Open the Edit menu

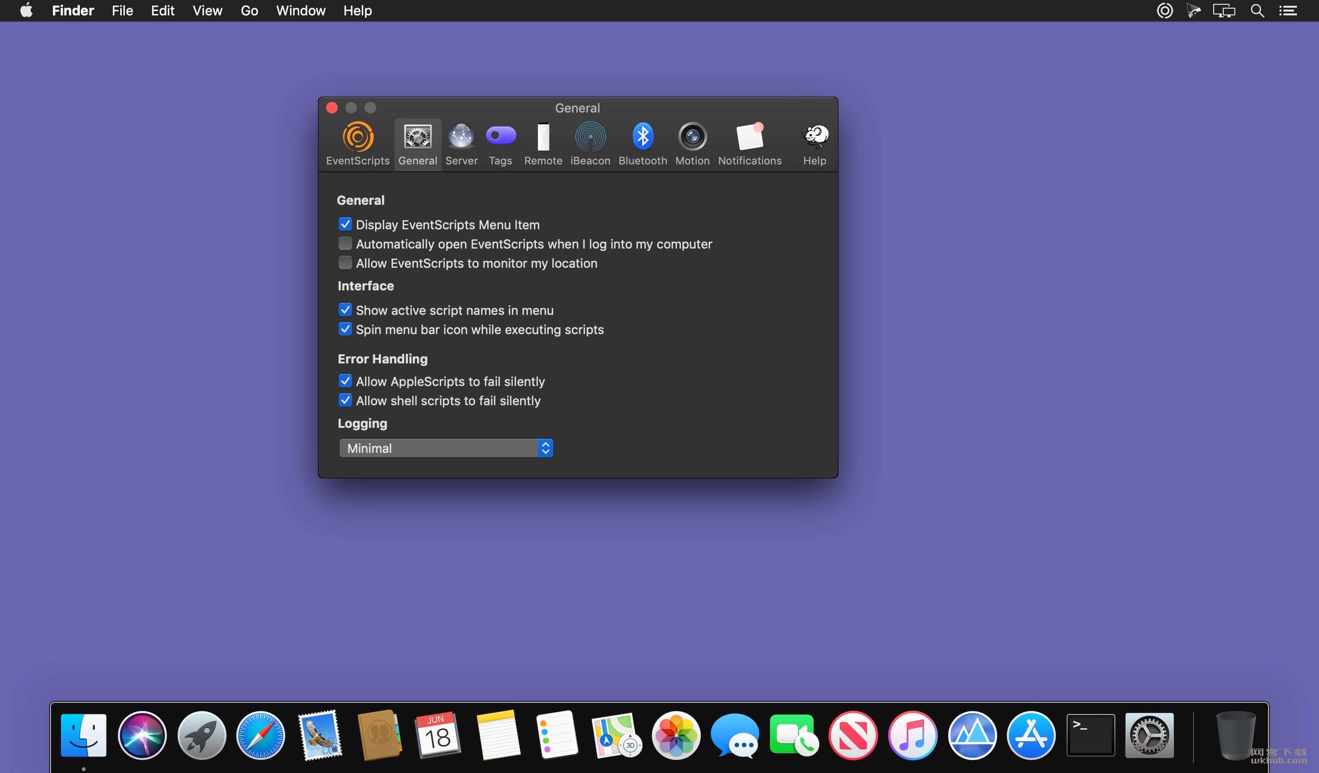pos(162,11)
